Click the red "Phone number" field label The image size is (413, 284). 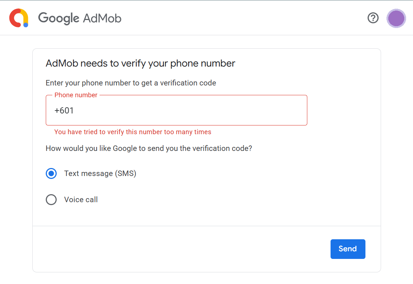tap(76, 95)
